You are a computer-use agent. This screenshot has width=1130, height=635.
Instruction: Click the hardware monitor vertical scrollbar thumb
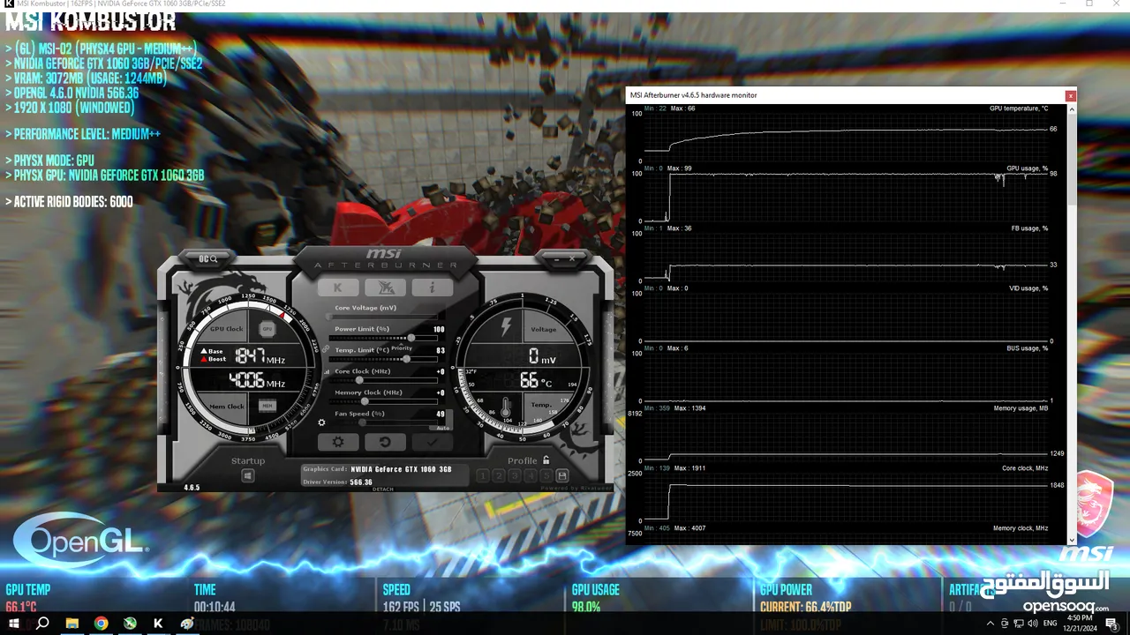pos(1073,159)
